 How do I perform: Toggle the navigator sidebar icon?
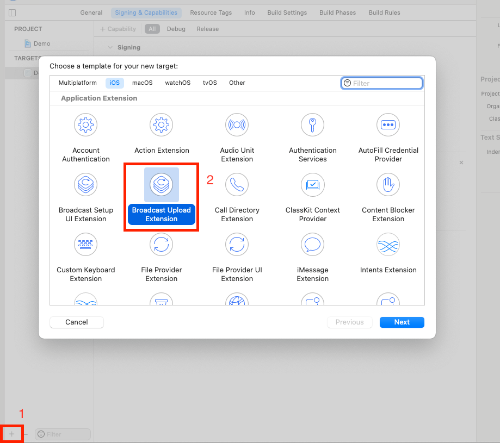[x=13, y=13]
